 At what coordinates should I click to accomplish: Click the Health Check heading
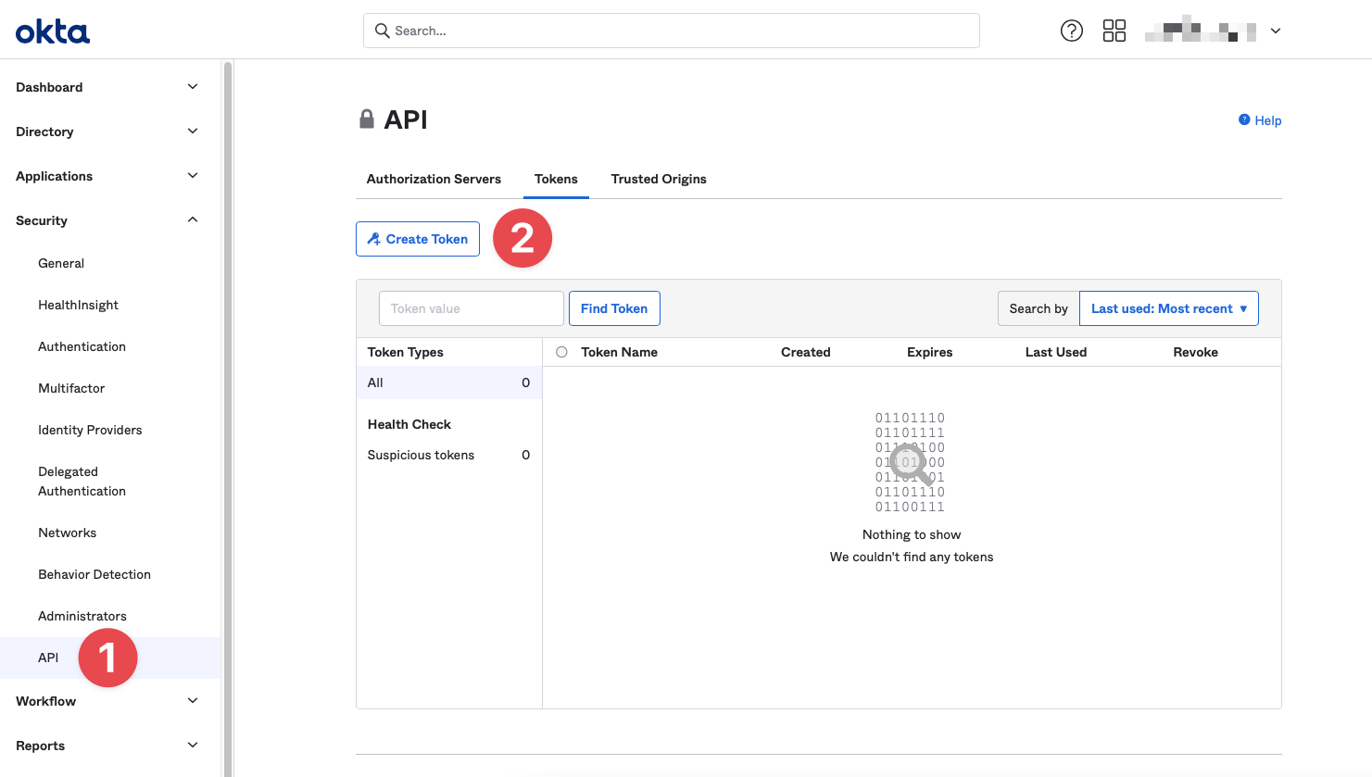coord(409,424)
